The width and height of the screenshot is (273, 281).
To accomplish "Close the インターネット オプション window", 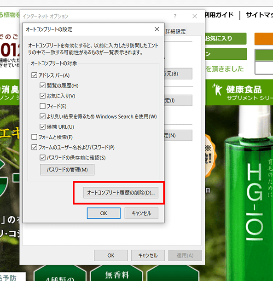I will tap(195, 16).
